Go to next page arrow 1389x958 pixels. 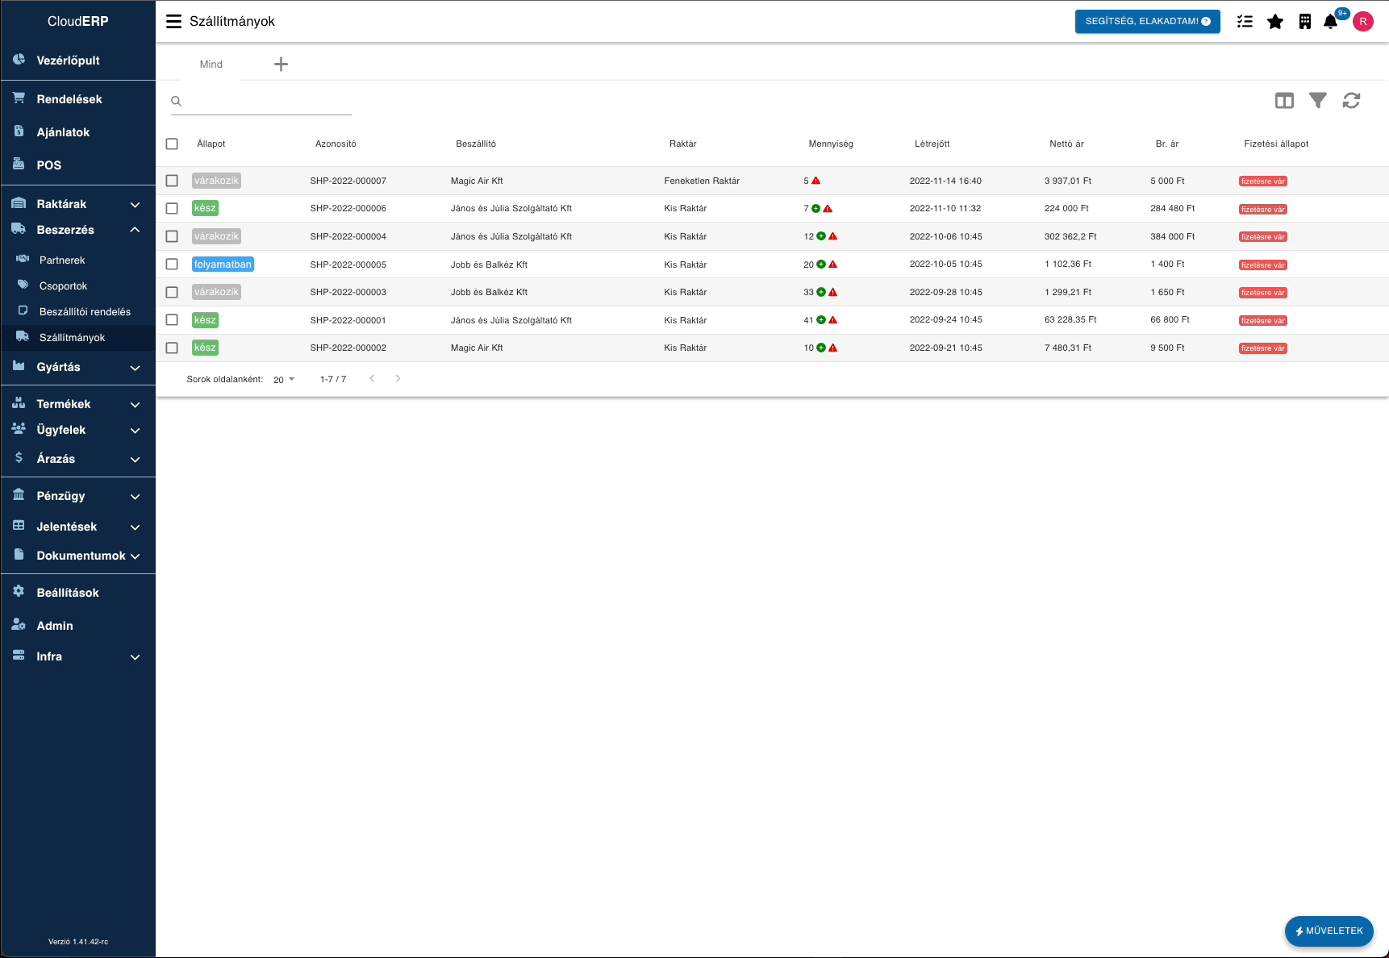[398, 378]
